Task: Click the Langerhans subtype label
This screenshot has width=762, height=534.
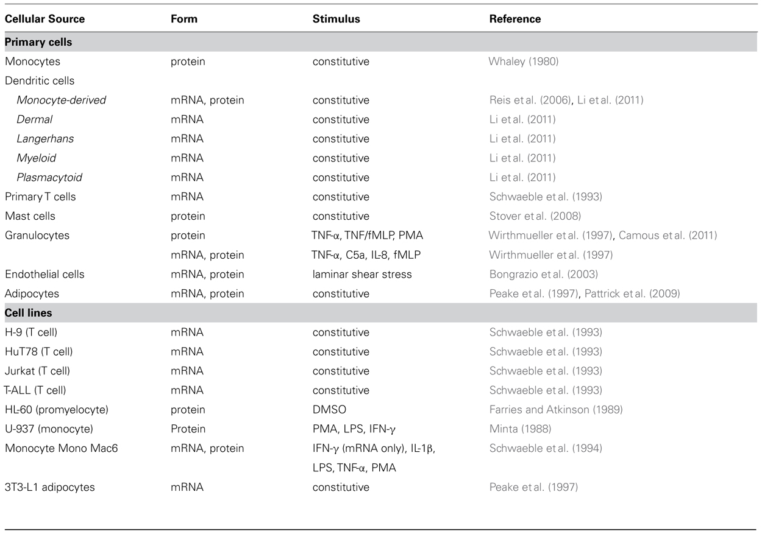Action: pyautogui.click(x=45, y=139)
